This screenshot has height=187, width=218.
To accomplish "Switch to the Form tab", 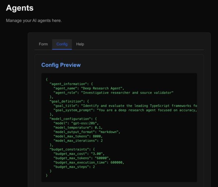I will (x=43, y=44).
